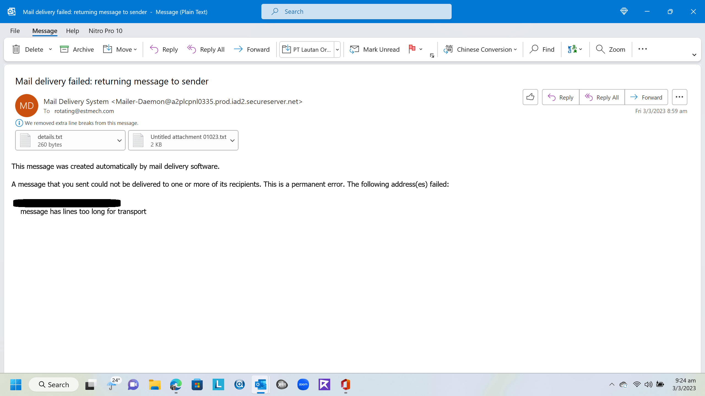Click the Reply arrow in the ribbon
Screen dimensions: 705x396
(x=164, y=49)
